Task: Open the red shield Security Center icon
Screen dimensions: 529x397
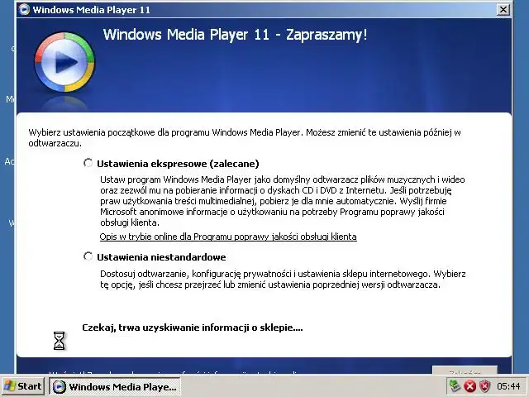Action: 485,386
